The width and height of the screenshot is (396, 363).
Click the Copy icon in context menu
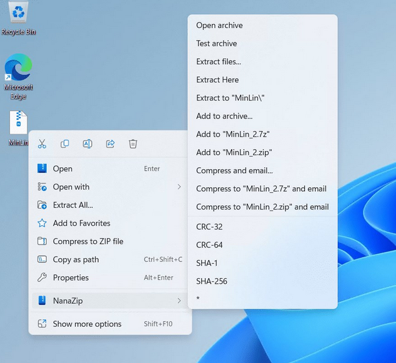tap(65, 144)
